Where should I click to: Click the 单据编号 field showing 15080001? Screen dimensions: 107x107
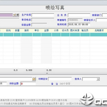pyautogui.click(x=75, y=20)
